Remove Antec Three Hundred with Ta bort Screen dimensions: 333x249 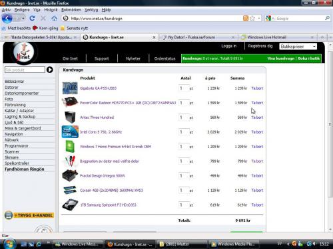point(257,118)
